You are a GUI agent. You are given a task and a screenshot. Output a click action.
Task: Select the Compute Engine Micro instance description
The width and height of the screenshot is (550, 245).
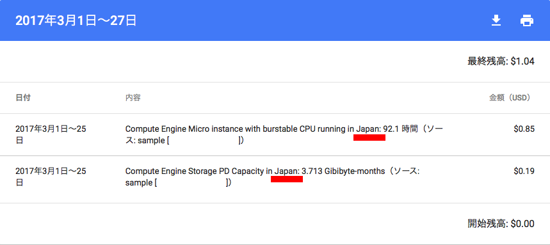(x=284, y=135)
